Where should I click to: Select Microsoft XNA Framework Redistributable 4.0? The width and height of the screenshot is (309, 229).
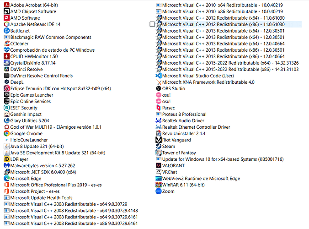point(205,82)
